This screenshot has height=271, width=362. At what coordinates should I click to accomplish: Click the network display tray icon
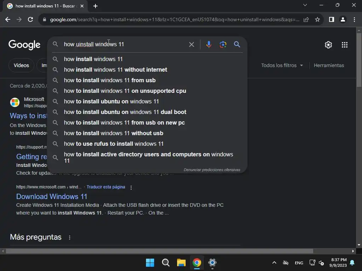coord(312,263)
